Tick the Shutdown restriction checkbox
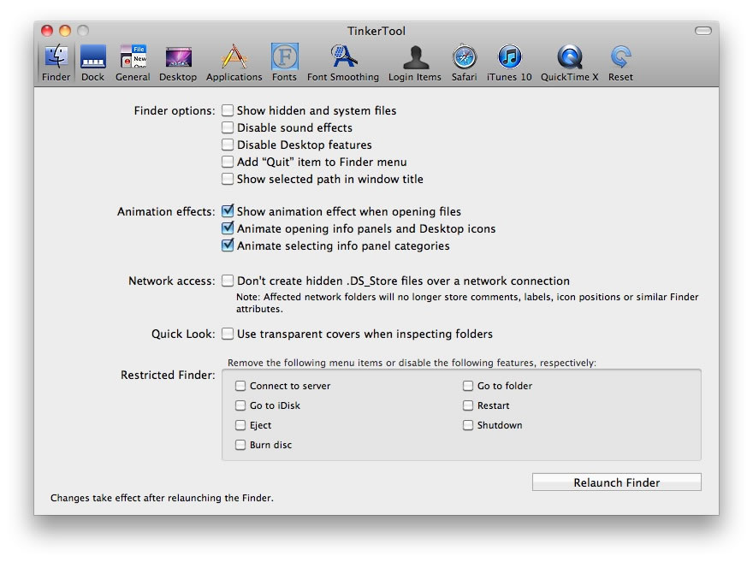Viewport: 753px width, 562px height. [468, 425]
